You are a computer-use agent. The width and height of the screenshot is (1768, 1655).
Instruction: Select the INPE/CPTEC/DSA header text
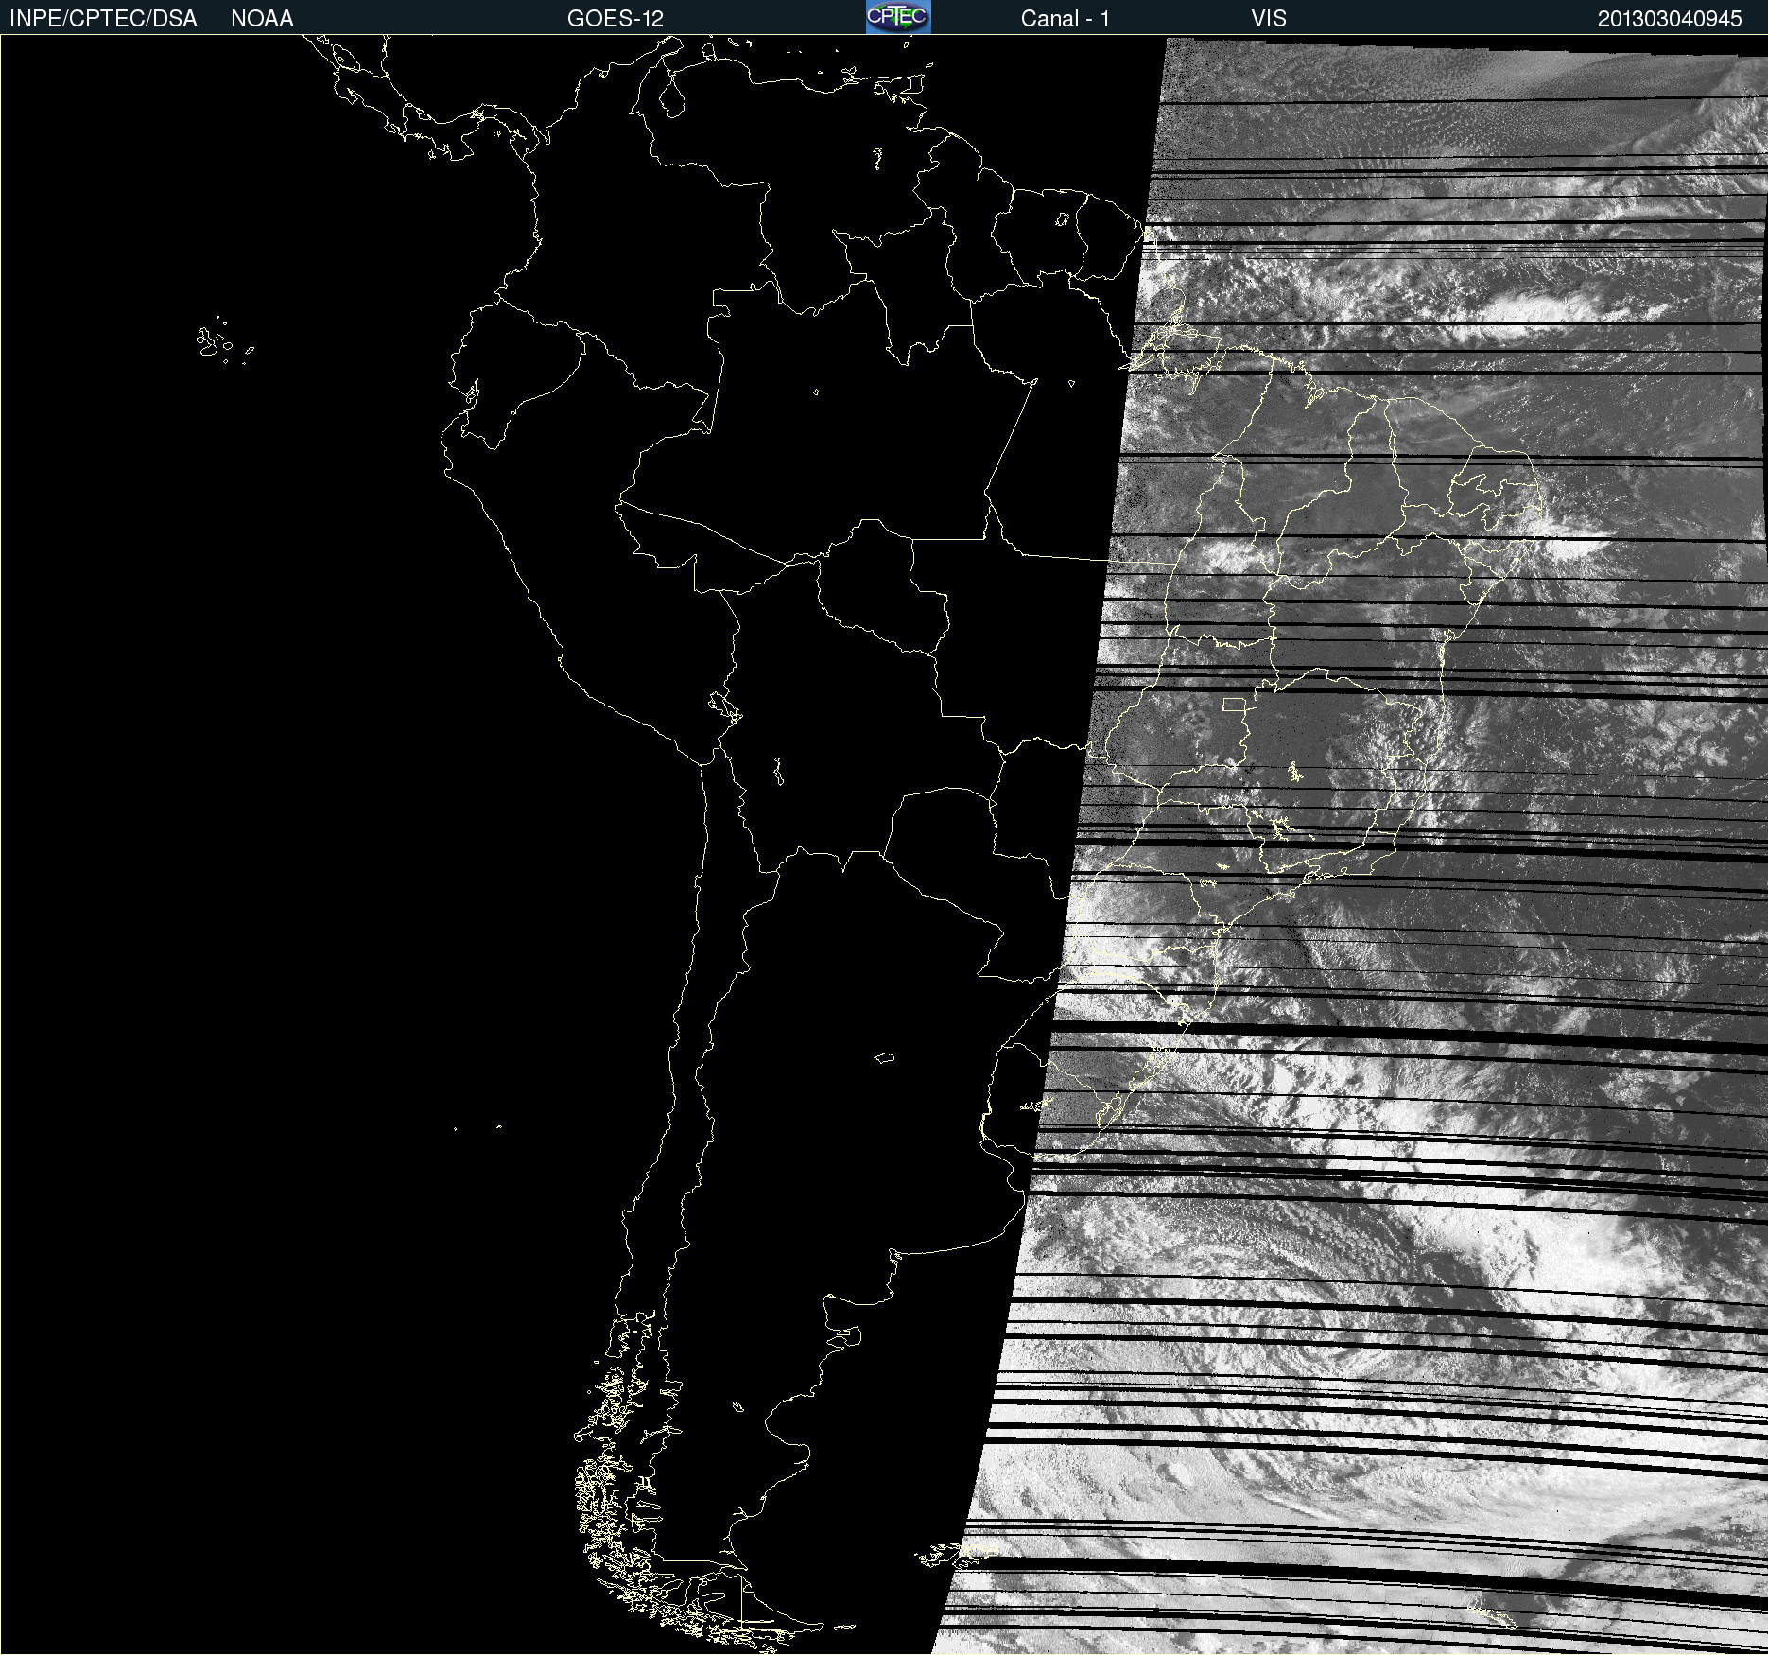point(103,19)
